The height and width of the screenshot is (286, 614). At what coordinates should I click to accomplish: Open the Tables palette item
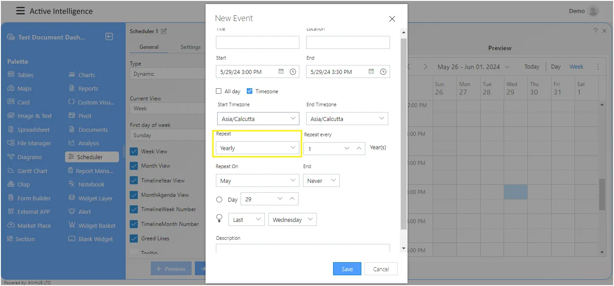[21, 75]
